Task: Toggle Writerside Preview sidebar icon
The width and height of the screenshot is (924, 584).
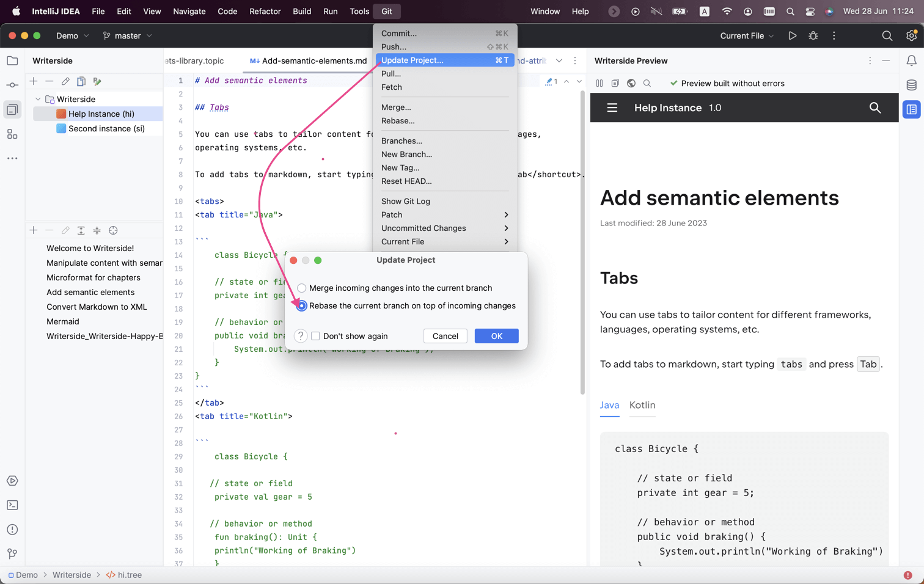Action: (x=911, y=110)
